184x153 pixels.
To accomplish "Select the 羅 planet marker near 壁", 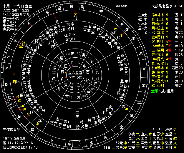I will [127, 109].
